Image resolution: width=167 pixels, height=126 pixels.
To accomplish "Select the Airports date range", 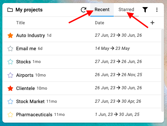I will tap(119, 74).
